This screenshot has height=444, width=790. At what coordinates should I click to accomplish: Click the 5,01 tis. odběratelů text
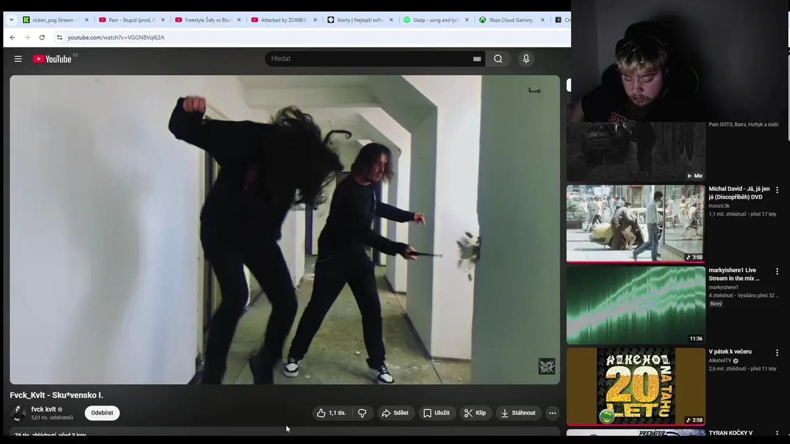click(52, 418)
